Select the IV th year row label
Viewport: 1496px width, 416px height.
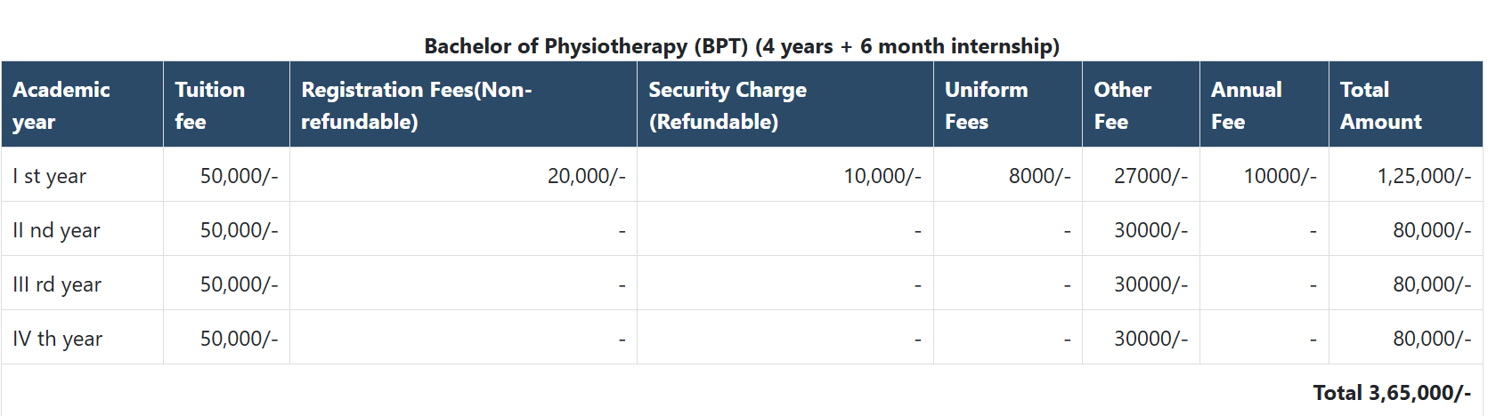pyautogui.click(x=58, y=339)
